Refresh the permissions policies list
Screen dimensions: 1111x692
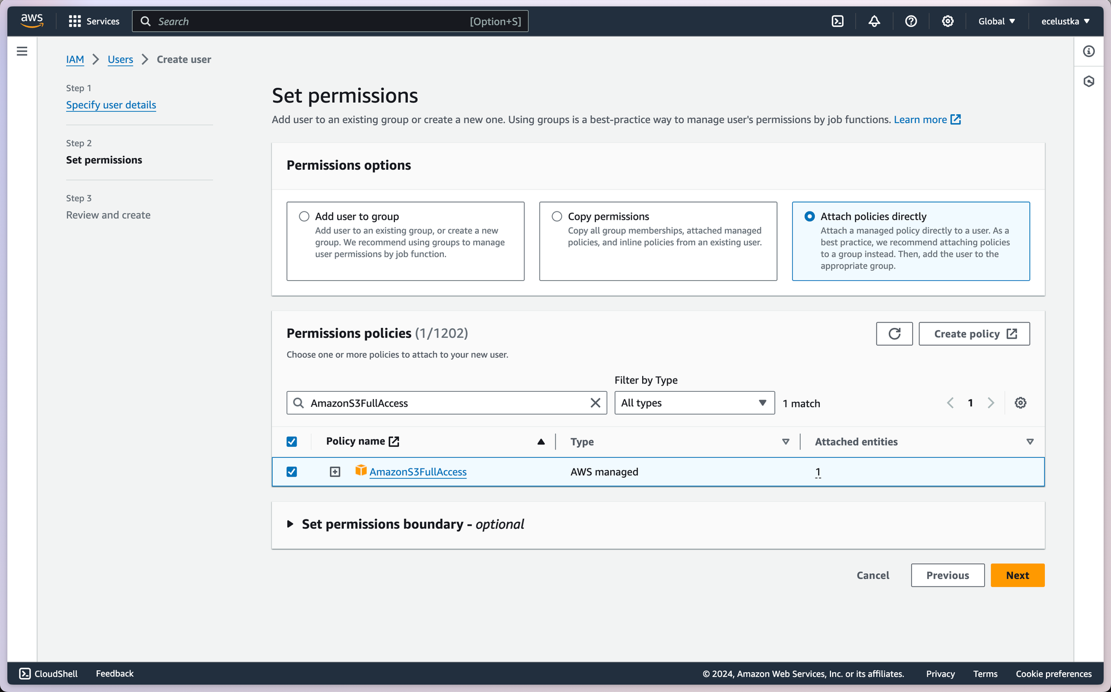[894, 334]
